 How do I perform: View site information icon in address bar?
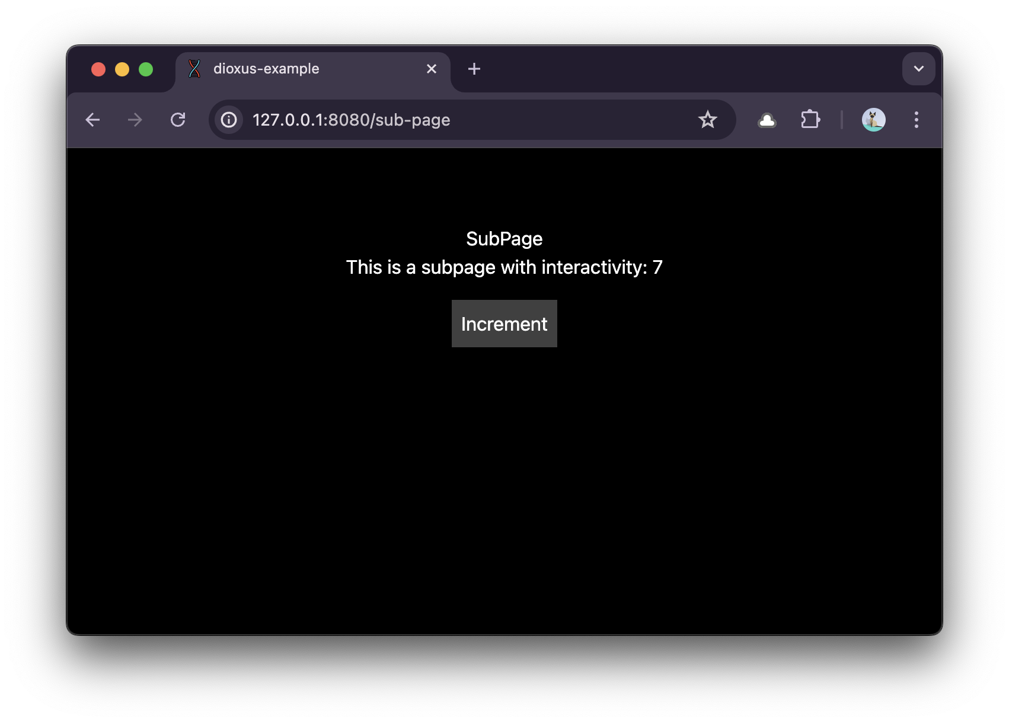click(x=229, y=120)
